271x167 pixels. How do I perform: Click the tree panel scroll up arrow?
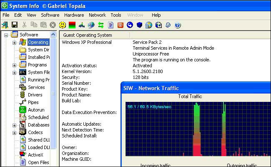click(53, 35)
